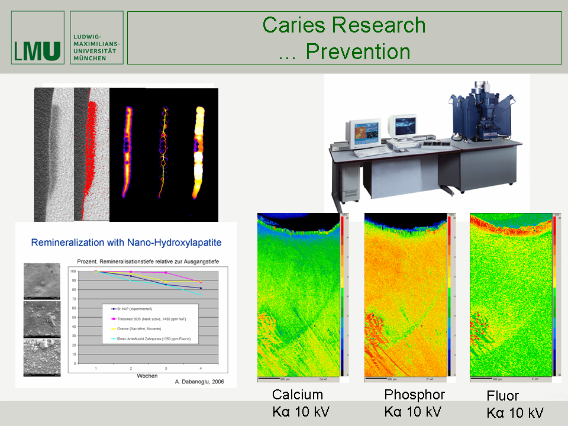Image resolution: width=568 pixels, height=426 pixels.
Task: Select the red-overlay lesion image
Action: coord(92,154)
